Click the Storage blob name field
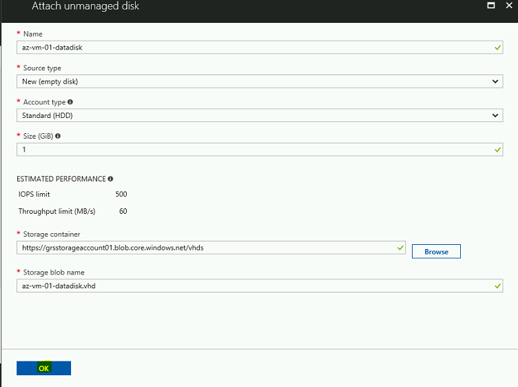 [x=260, y=286]
